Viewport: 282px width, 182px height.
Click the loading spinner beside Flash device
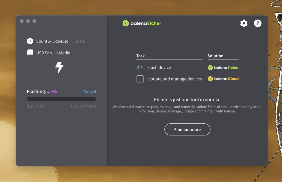[140, 67]
